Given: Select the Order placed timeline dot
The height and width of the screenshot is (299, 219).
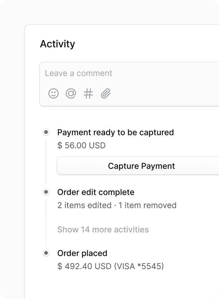Looking at the screenshot, I should 46,253.
